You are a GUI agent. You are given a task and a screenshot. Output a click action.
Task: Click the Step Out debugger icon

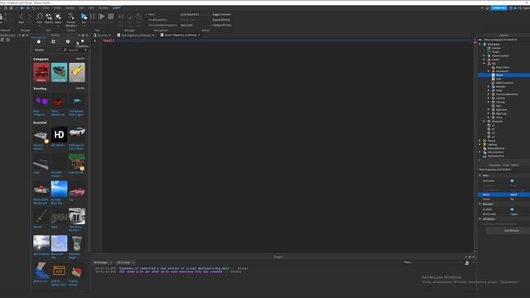(x=138, y=17)
